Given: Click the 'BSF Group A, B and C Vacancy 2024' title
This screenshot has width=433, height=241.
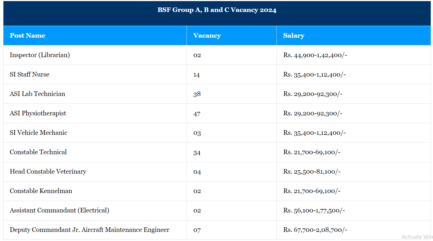Looking at the screenshot, I should (217, 10).
